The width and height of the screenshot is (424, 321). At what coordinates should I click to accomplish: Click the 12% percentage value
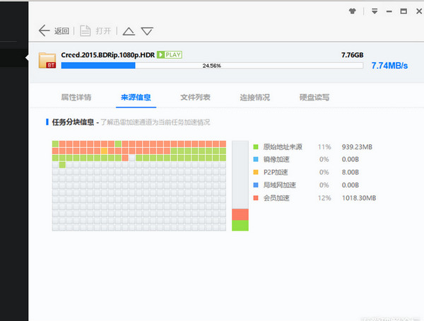[x=324, y=198]
